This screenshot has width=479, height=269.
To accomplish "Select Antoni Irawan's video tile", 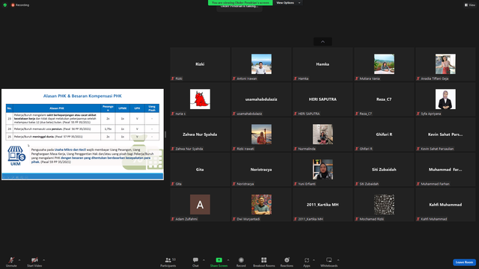I will (261, 64).
